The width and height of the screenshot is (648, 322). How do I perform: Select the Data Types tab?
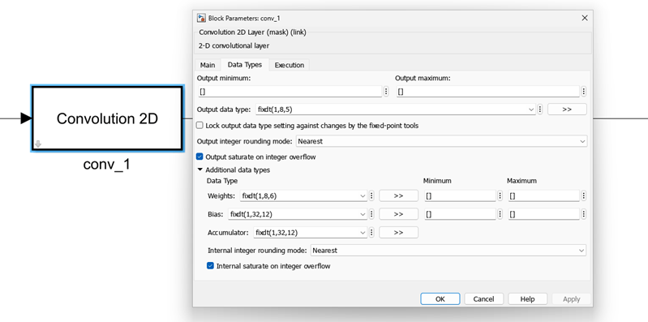tap(245, 65)
